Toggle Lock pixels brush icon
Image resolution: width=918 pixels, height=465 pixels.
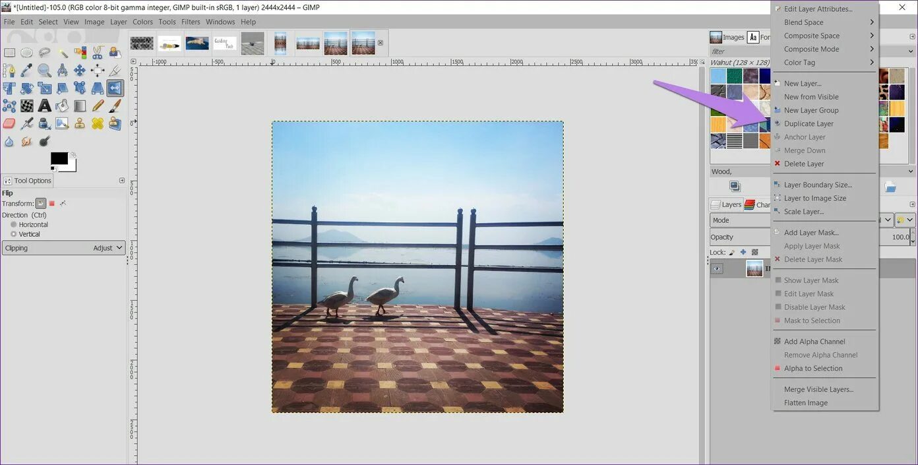[732, 252]
